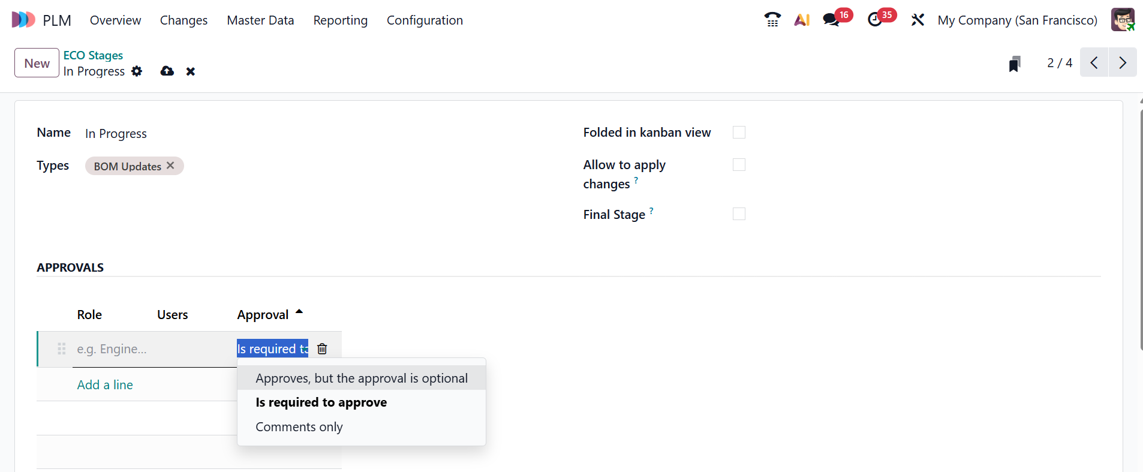
Task: Click the debug tools wrench icon
Action: tap(917, 20)
